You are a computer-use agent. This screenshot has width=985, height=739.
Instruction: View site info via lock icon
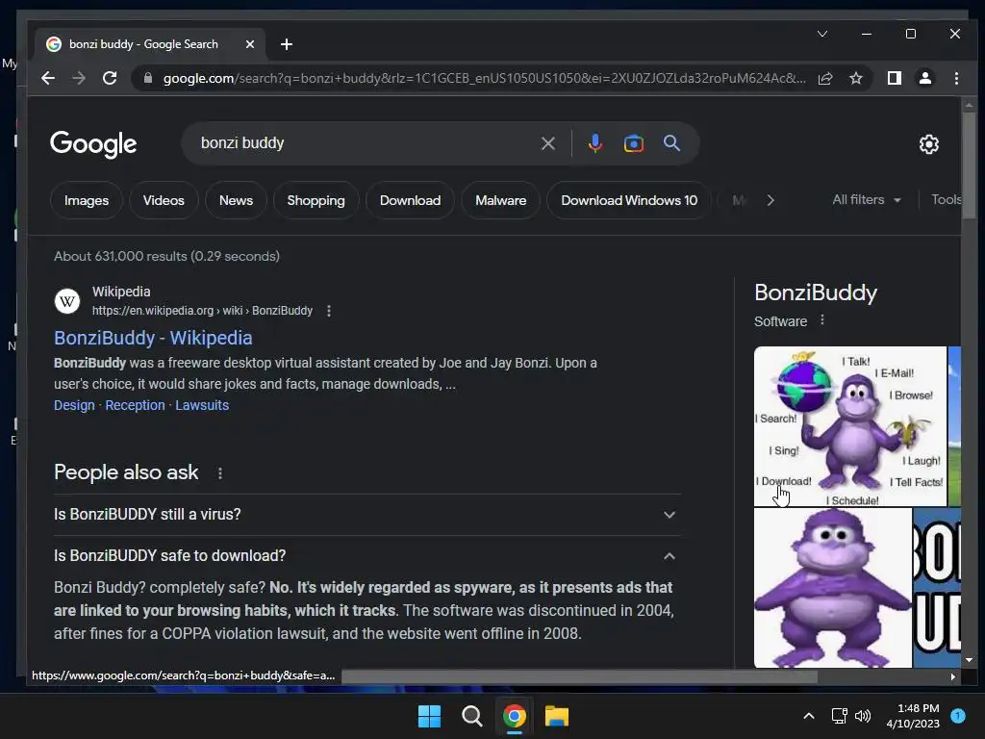click(x=147, y=78)
